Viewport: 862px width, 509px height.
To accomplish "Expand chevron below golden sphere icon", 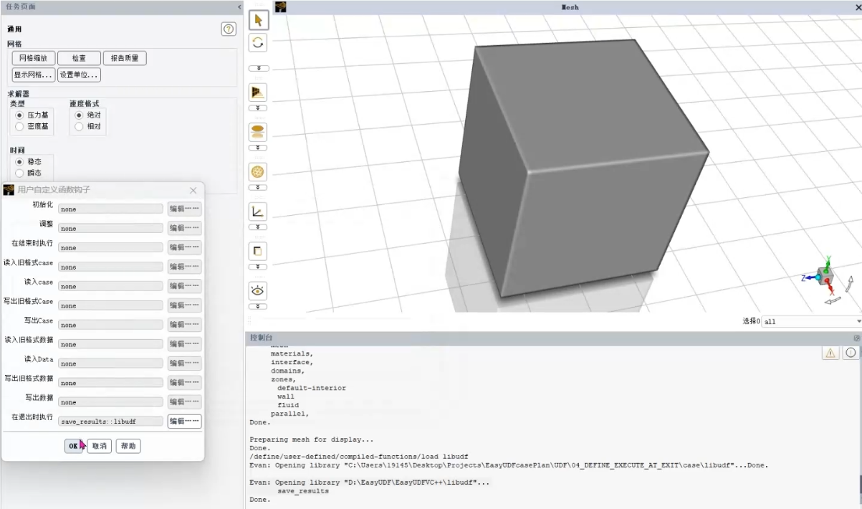I will click(258, 188).
